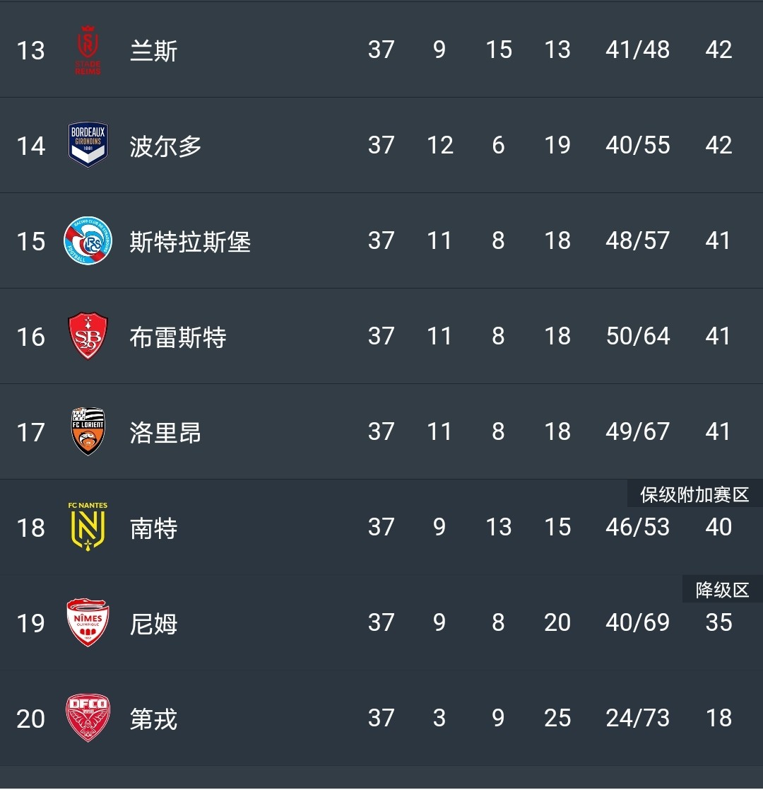The height and width of the screenshot is (790, 763).
Task: Select the 南特 team name
Action: [x=153, y=528]
